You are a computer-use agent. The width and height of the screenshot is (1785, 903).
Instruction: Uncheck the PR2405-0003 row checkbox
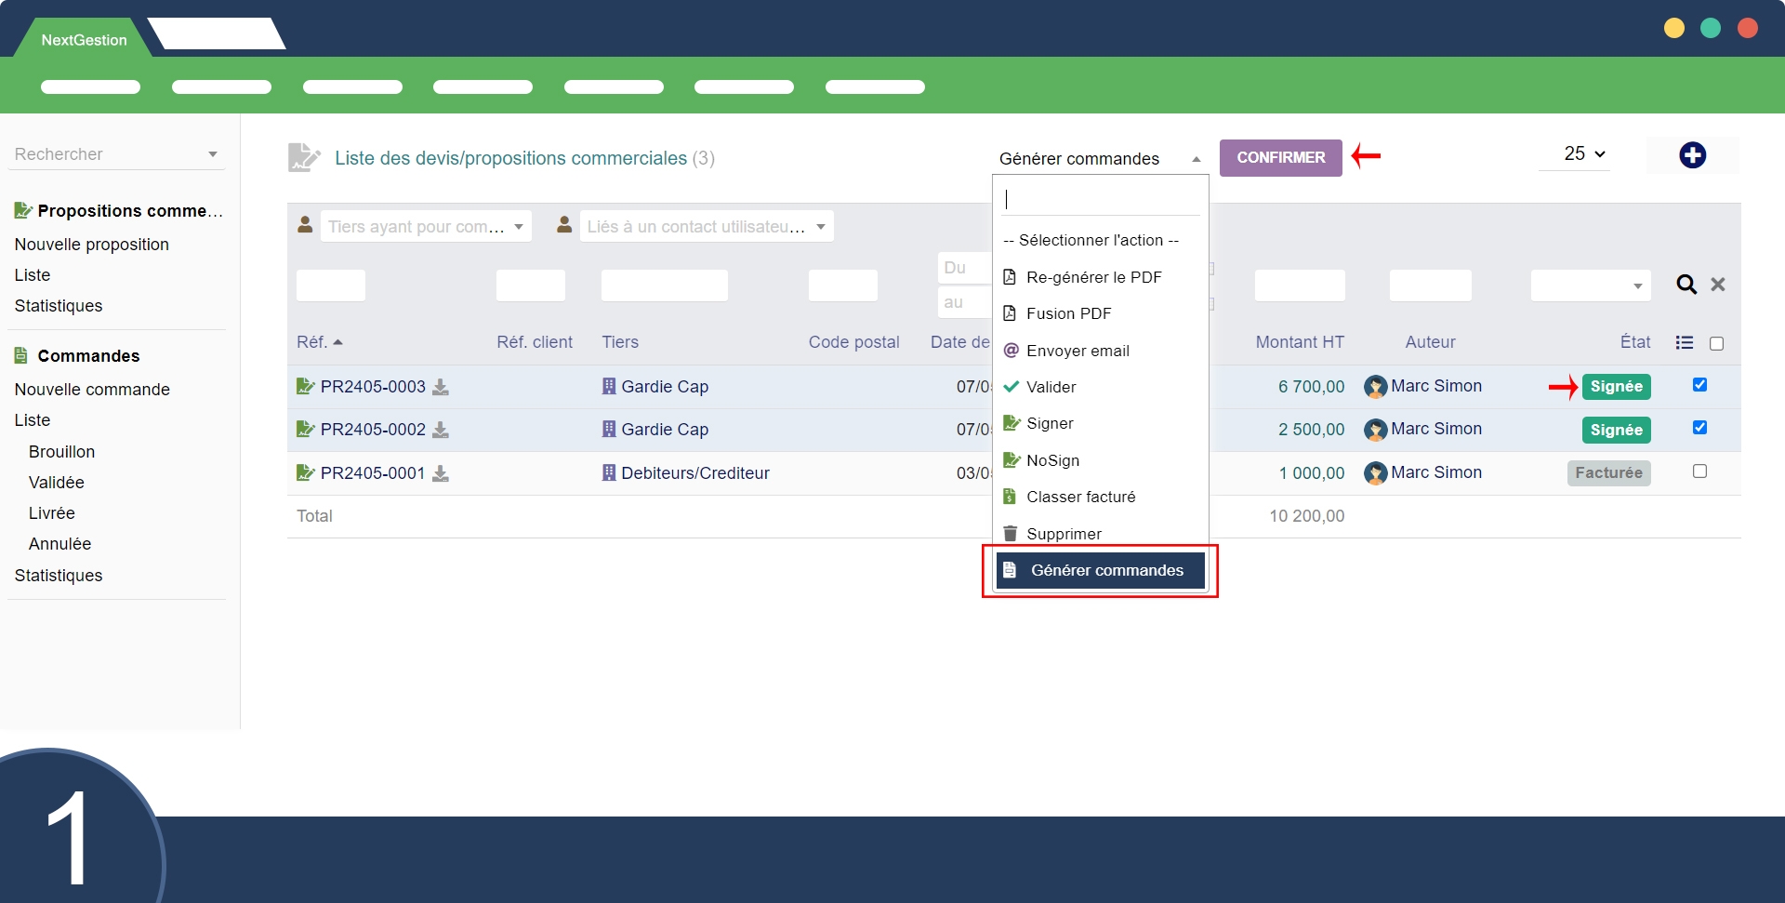pyautogui.click(x=1699, y=385)
